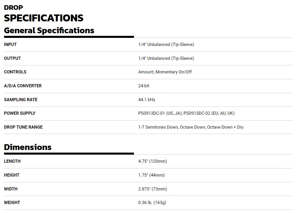Click the LENGTH 4.75" (120mm) value
The width and height of the screenshot is (296, 213).
(152, 161)
